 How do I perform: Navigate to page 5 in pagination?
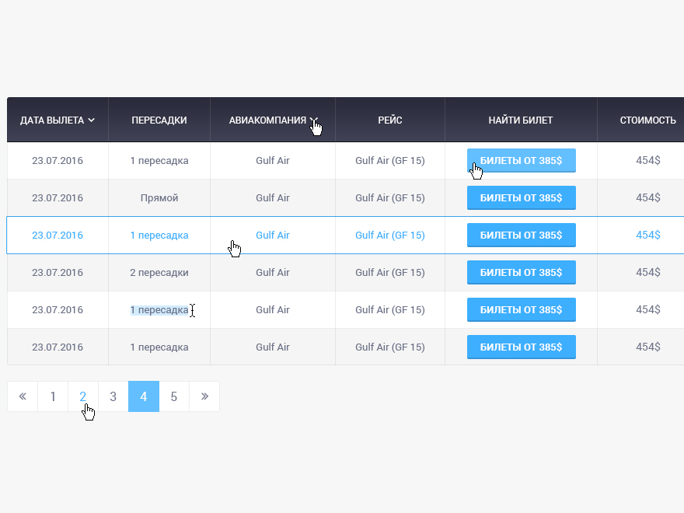point(174,396)
